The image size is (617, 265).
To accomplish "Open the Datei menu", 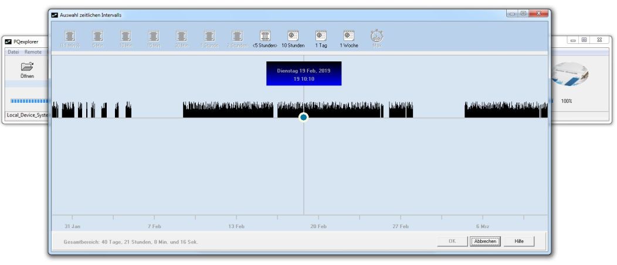I will coord(13,52).
